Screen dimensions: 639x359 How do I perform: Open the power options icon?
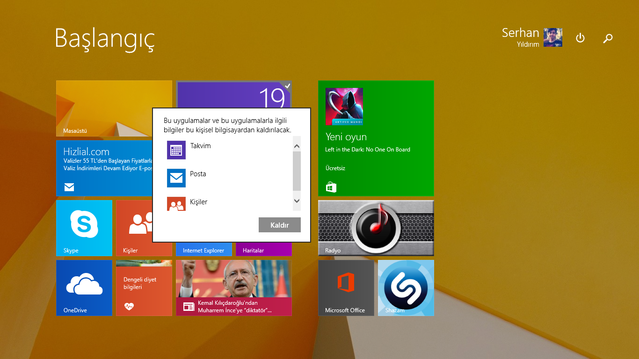580,38
